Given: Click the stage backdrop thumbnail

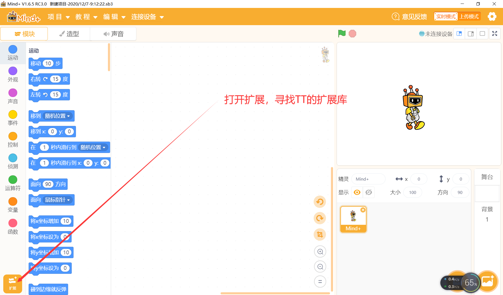Looking at the screenshot, I should tap(487, 194).
